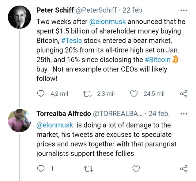
Task: Reply to Torrealba Alfredo's tweet
Action: pos(41,169)
